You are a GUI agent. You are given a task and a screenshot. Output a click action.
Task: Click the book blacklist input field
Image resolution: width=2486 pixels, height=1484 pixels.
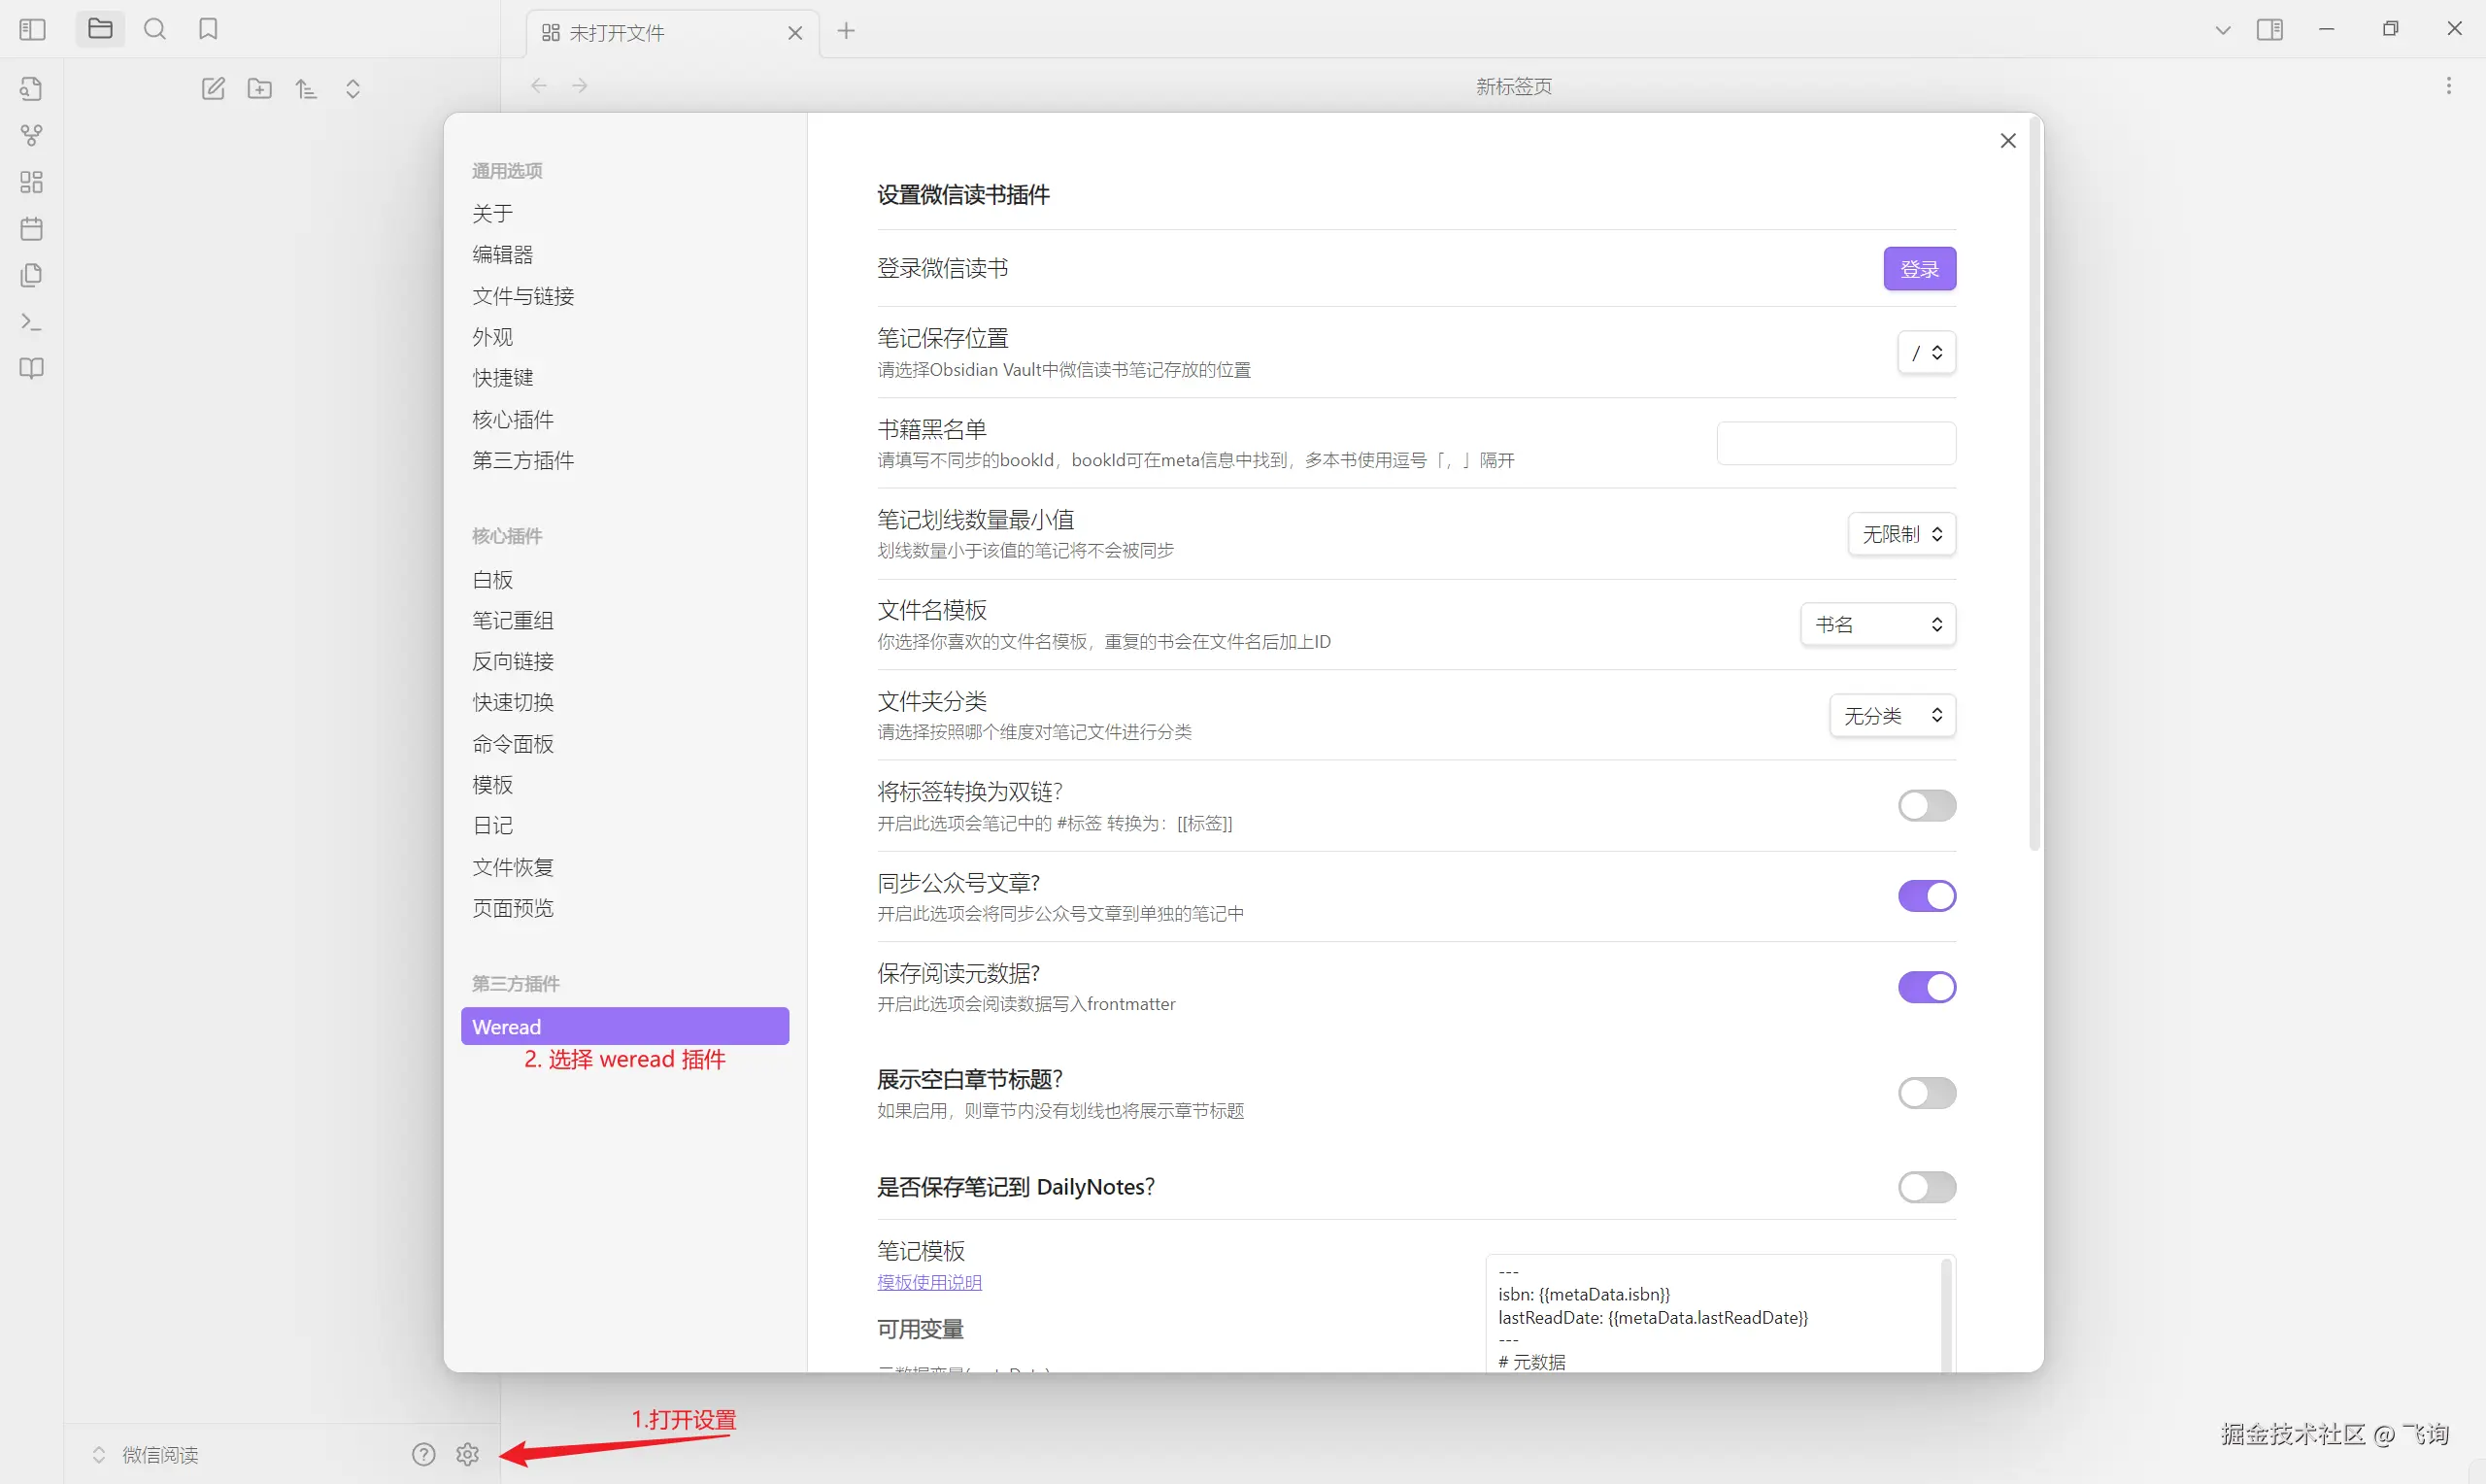(1835, 443)
